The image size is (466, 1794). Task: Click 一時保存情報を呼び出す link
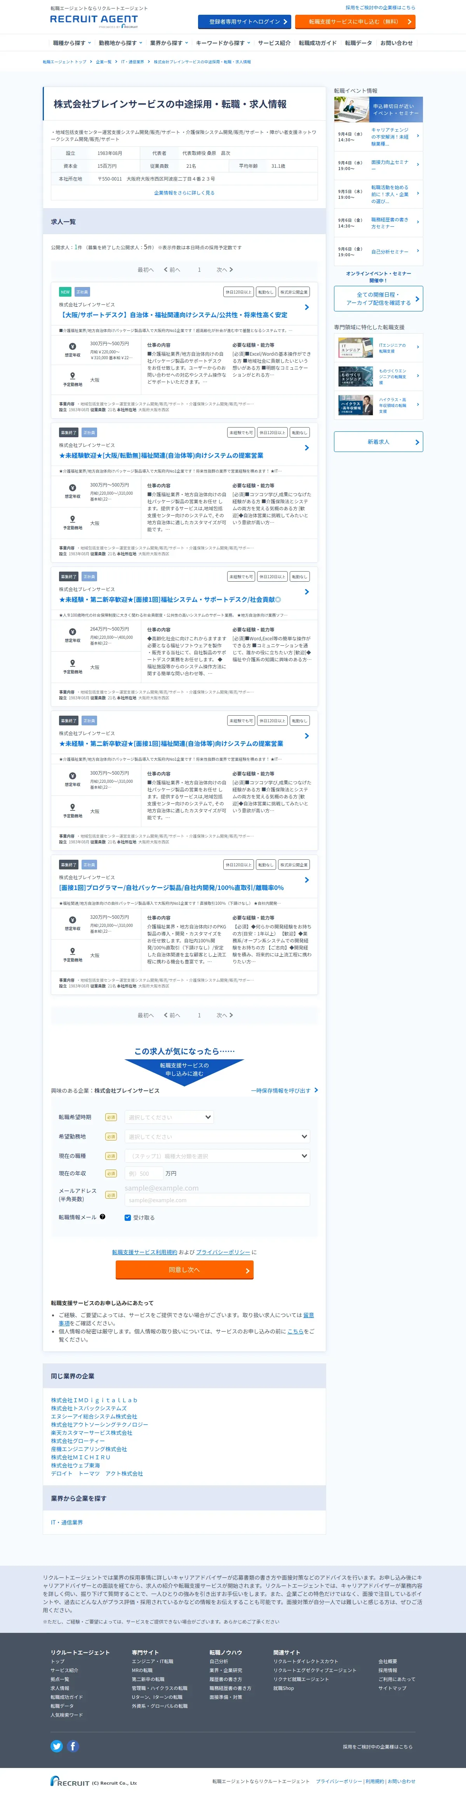[284, 1091]
